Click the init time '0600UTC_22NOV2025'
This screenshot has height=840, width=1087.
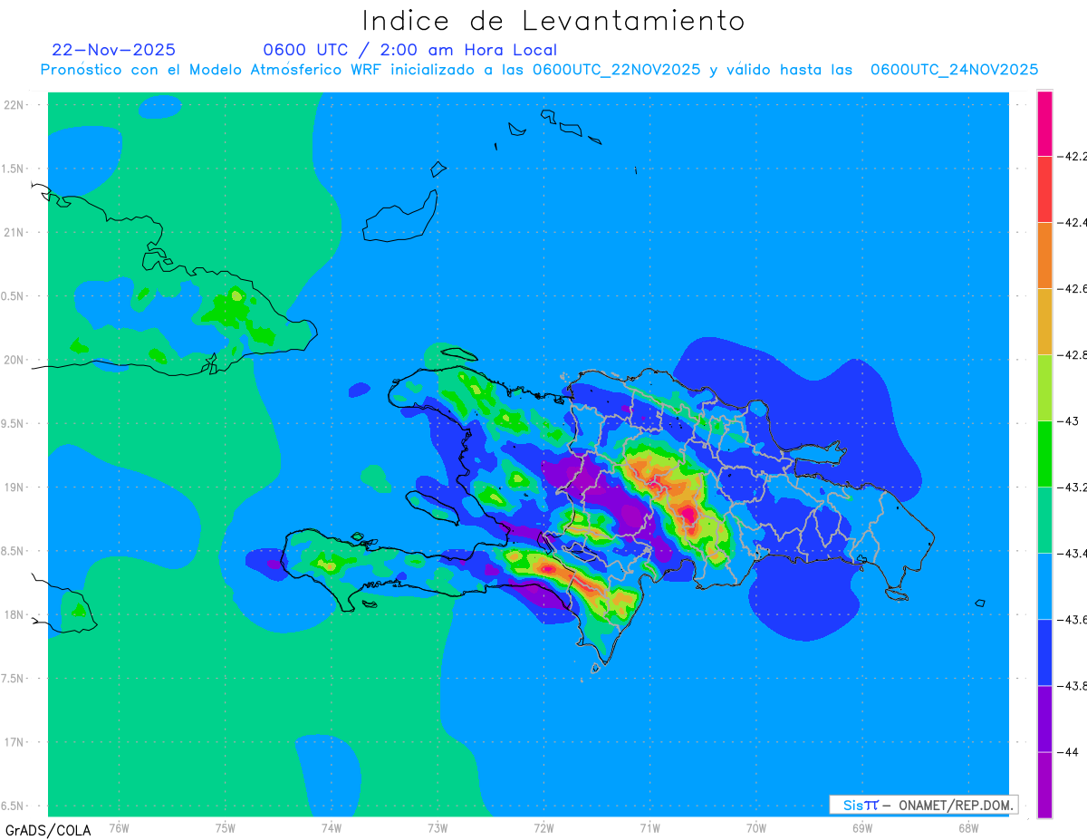[616, 70]
